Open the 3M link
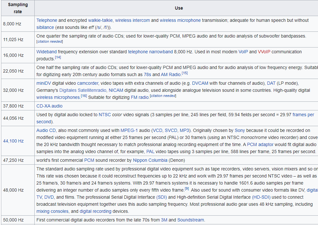 coord(164,220)
